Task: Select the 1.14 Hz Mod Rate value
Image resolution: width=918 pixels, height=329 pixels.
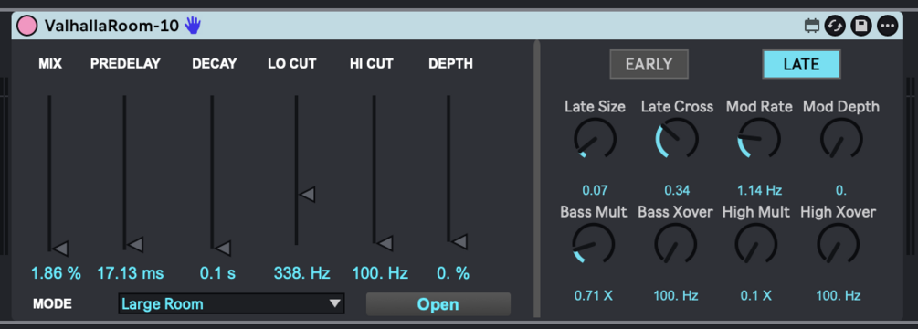Action: click(x=759, y=190)
